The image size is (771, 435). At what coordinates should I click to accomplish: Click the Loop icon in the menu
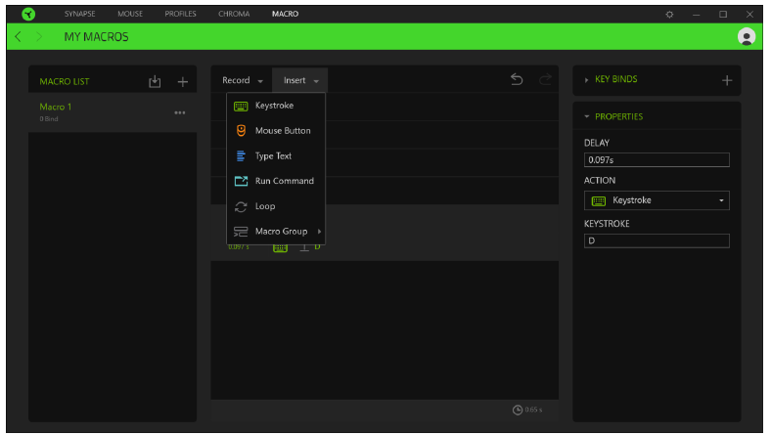[241, 206]
